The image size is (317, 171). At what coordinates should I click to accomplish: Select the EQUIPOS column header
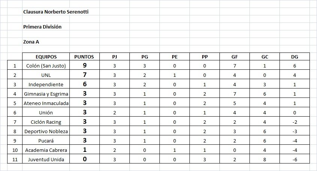point(46,57)
